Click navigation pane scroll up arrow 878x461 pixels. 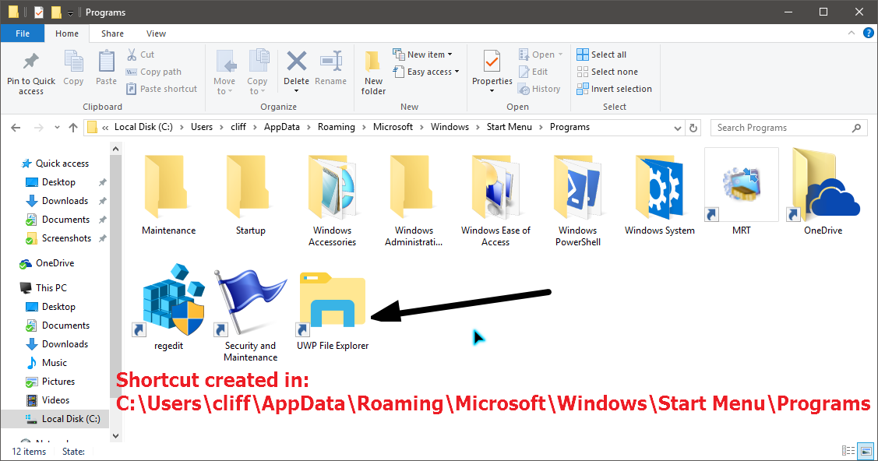coord(115,149)
